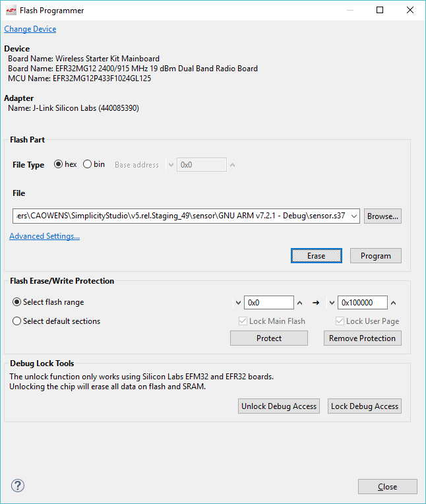Choose Select flash range radio button
This screenshot has height=504, width=426.
[17, 302]
